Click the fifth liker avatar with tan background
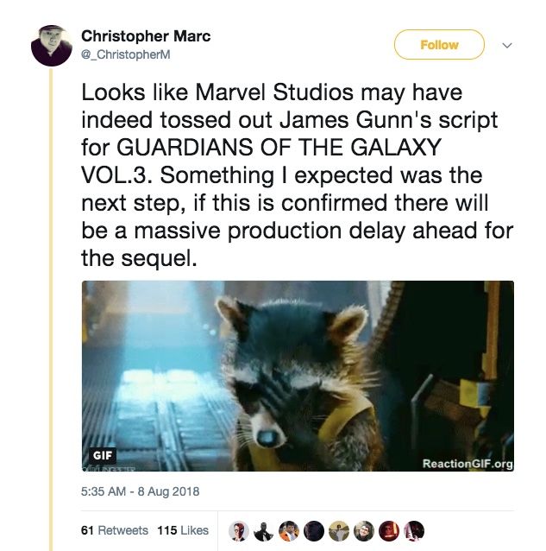Image resolution: width=546 pixels, height=551 pixels. pos(339,530)
